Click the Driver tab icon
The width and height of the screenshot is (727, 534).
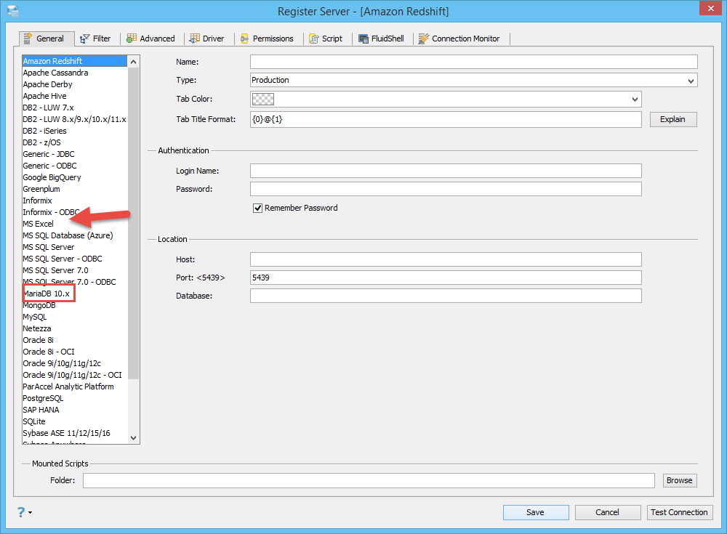click(x=195, y=39)
